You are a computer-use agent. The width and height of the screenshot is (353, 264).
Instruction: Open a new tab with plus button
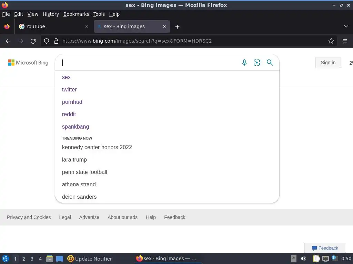[178, 27]
